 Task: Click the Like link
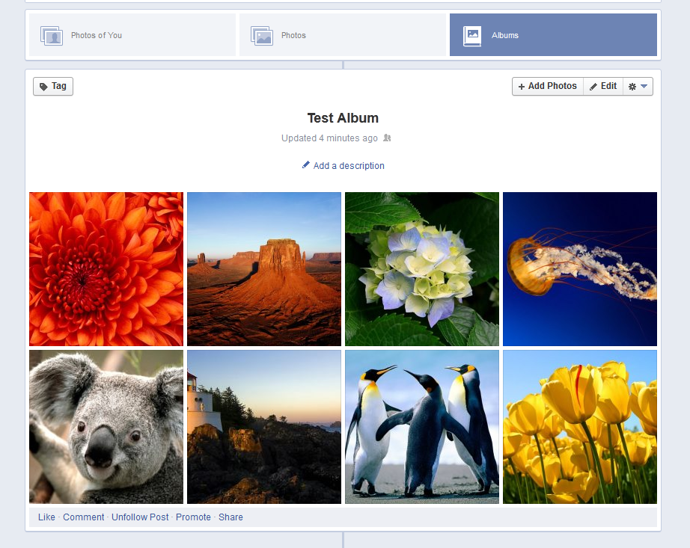point(46,517)
